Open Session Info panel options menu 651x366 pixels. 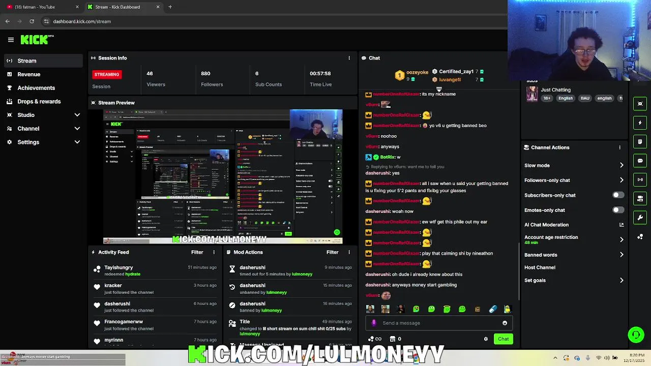tap(349, 58)
